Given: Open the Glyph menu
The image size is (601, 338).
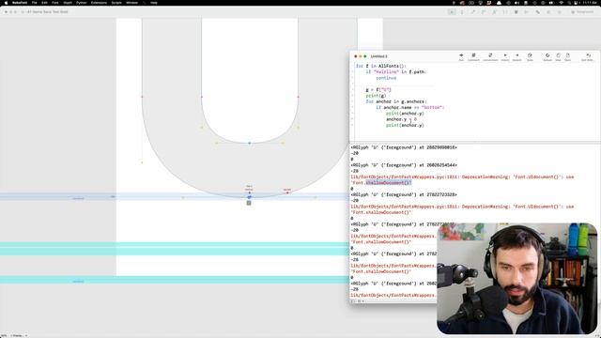Looking at the screenshot, I should pyautogui.click(x=68, y=3).
